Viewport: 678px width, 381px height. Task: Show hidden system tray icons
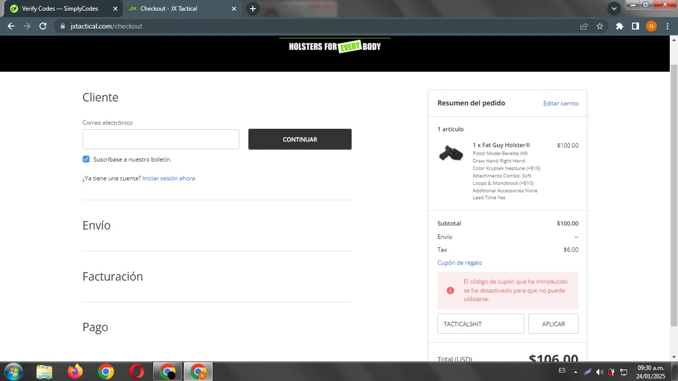(575, 372)
